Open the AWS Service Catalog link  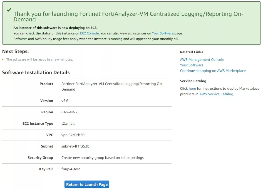pos(216,94)
